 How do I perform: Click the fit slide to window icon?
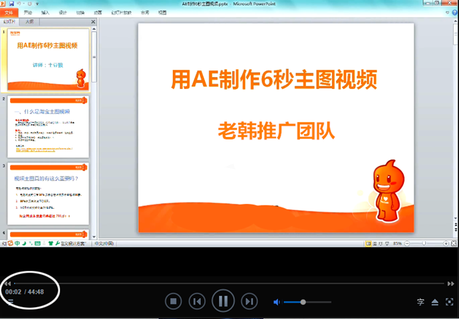[454, 243]
